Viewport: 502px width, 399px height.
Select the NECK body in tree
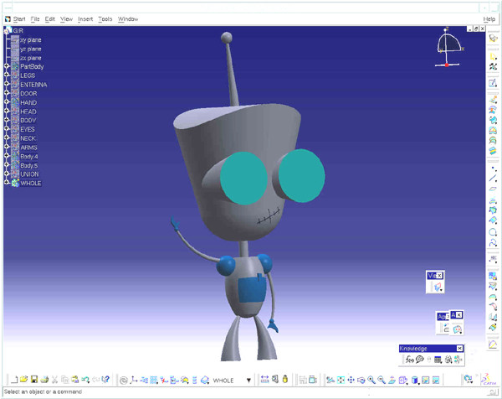28,138
